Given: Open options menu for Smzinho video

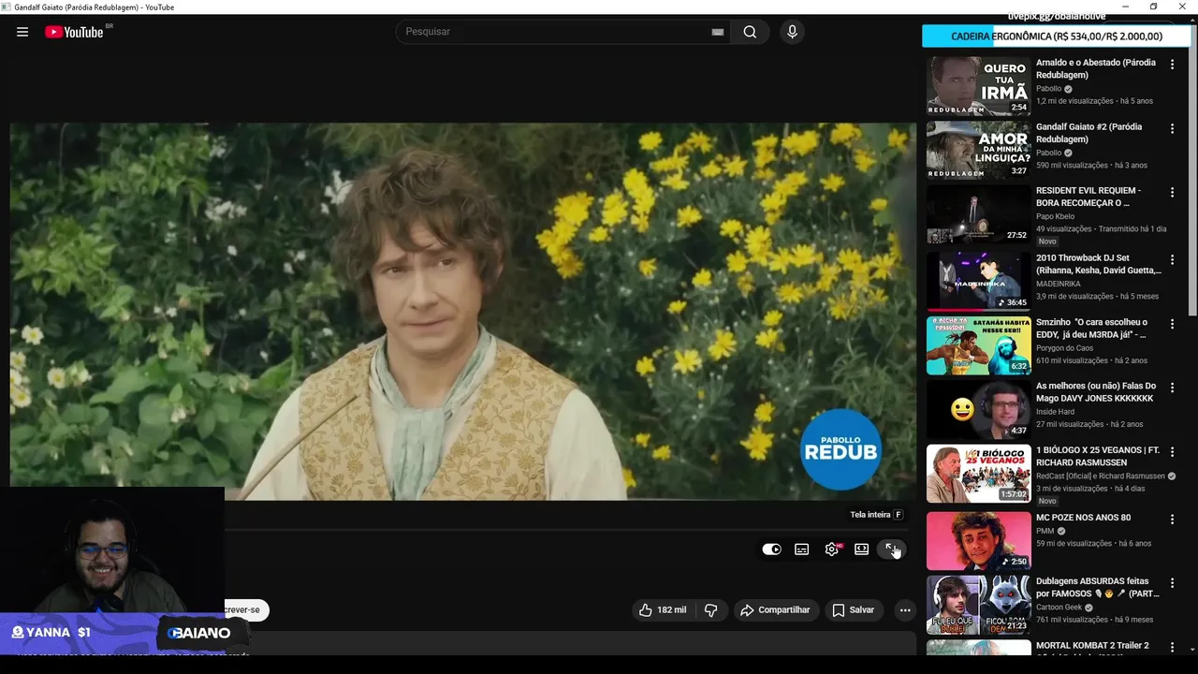Looking at the screenshot, I should 1172,324.
